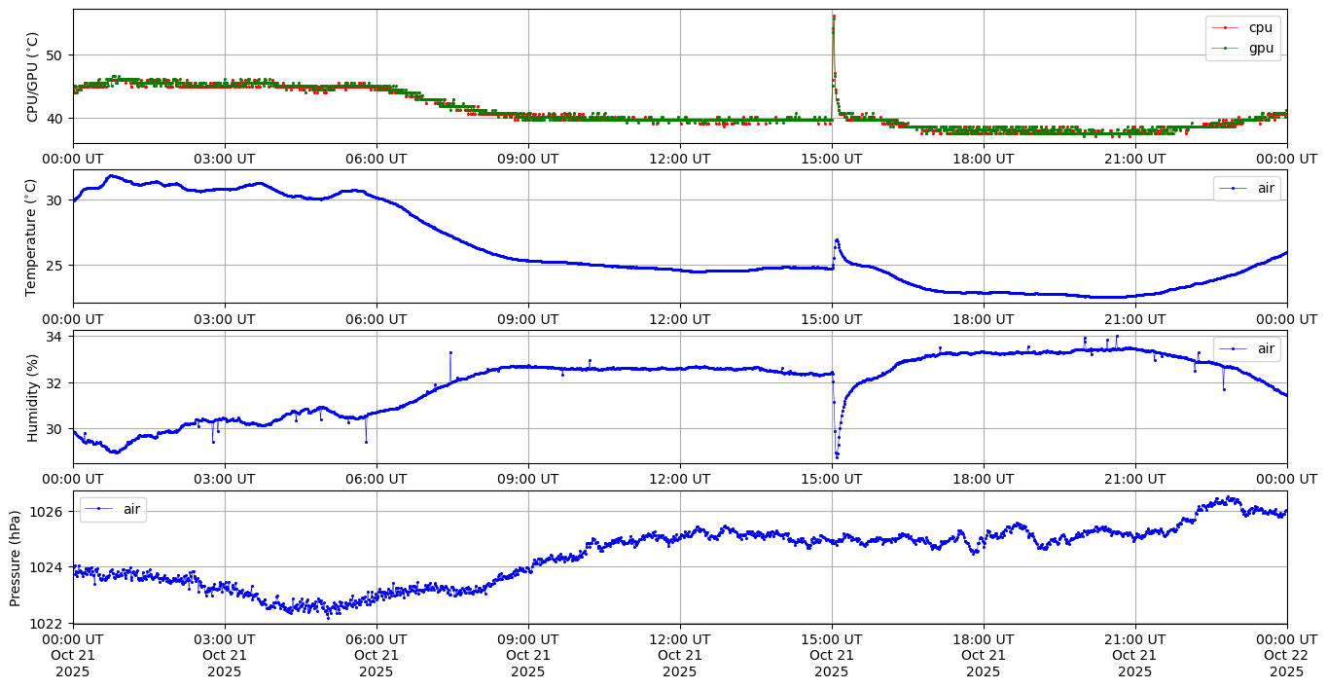This screenshot has height=688, width=1327.
Task: Click the Humidity (%) y-axis label
Action: 33,397
